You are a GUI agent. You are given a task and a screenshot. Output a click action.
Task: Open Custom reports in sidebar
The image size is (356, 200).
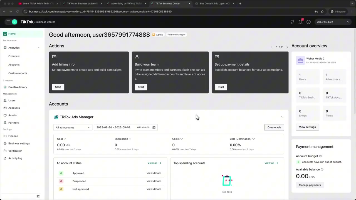click(x=18, y=73)
